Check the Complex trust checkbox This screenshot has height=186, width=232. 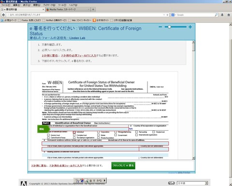point(74,135)
